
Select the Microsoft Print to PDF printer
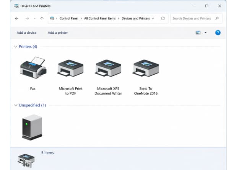point(70,68)
